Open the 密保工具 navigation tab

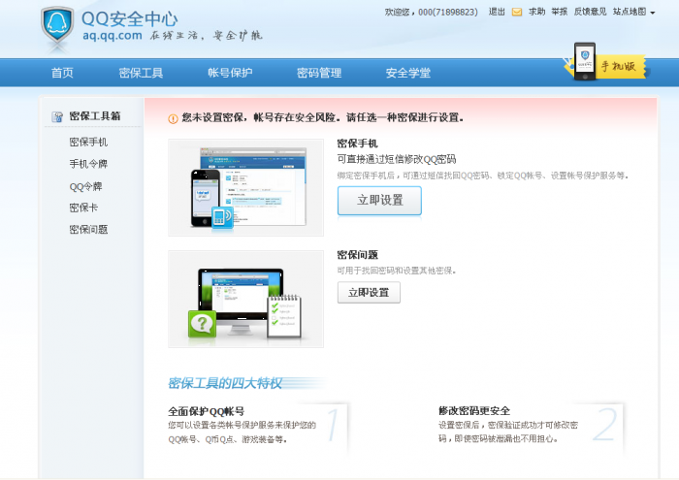pos(141,73)
